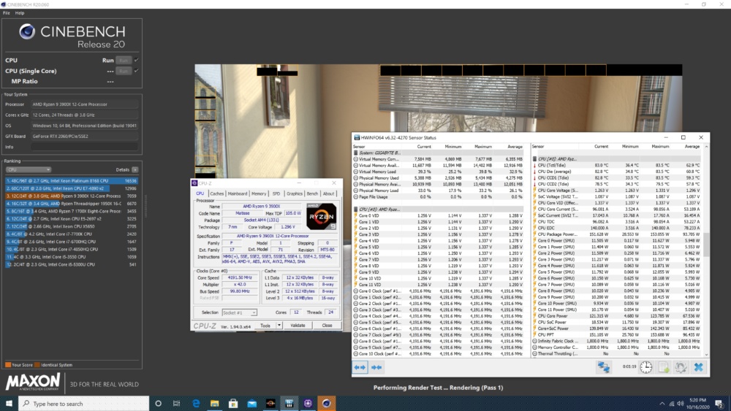Screen dimensions: 731x411
Task: Select the Thermal Throttling sensor row
Action: (617, 354)
